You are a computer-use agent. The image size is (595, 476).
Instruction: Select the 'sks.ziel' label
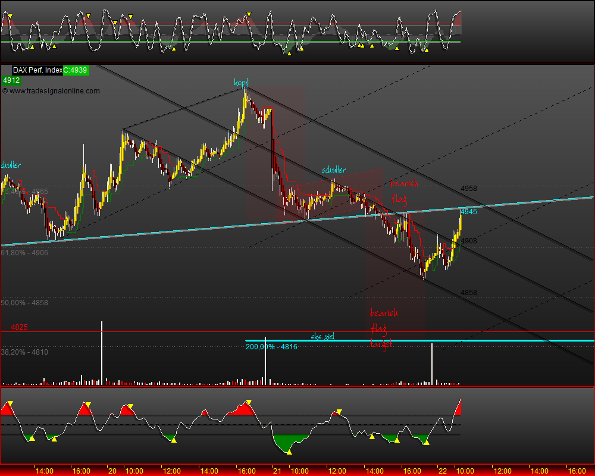(322, 336)
